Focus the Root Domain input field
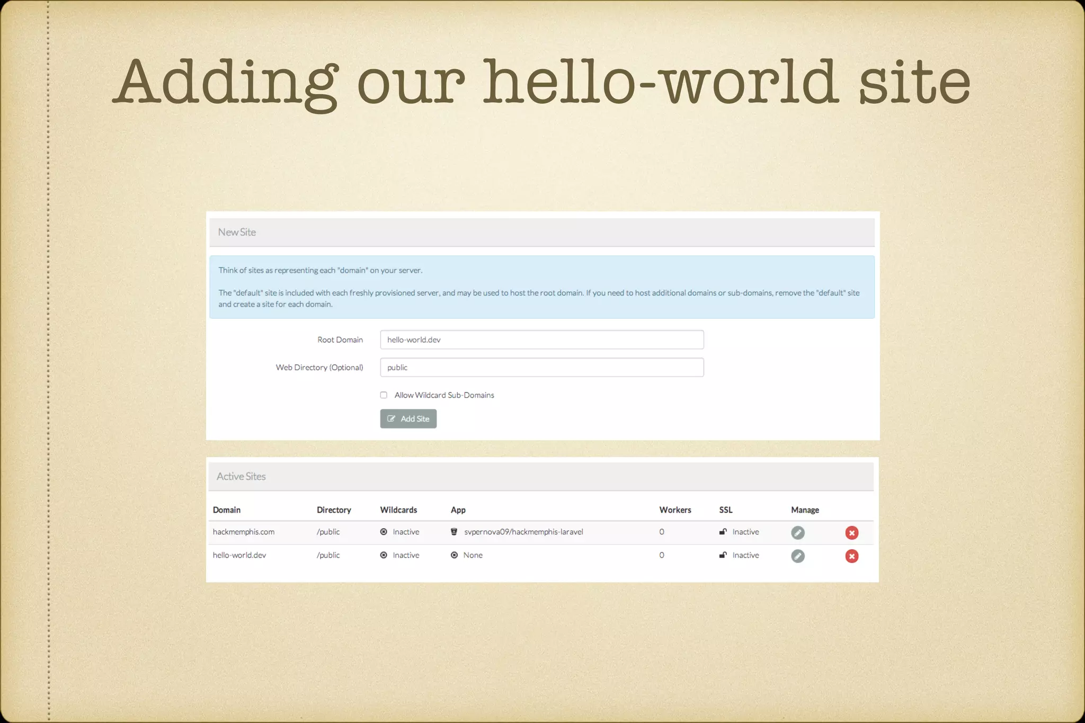Image resolution: width=1085 pixels, height=723 pixels. pos(541,340)
